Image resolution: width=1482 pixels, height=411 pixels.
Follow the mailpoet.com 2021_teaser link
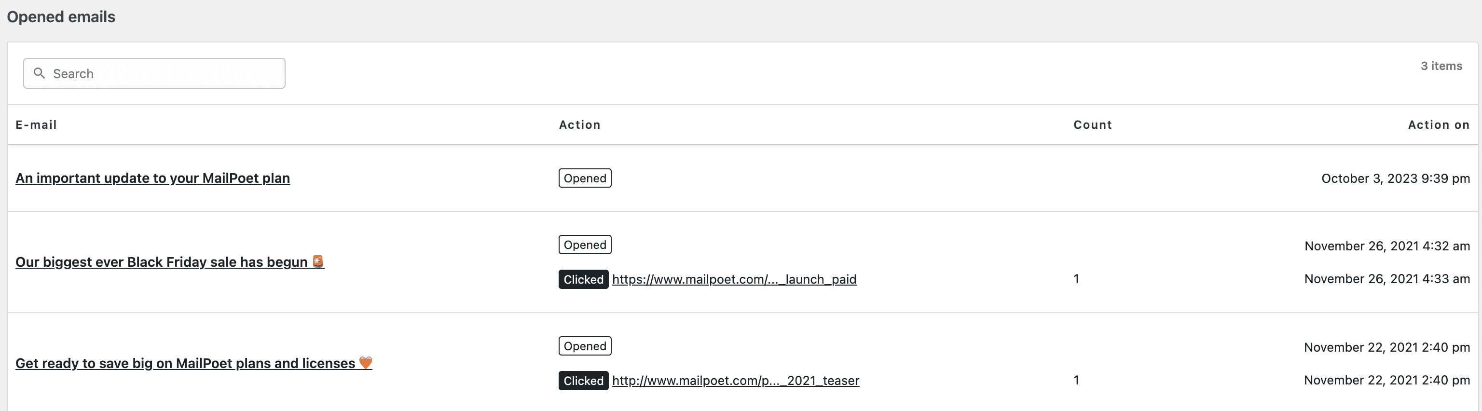coord(735,381)
